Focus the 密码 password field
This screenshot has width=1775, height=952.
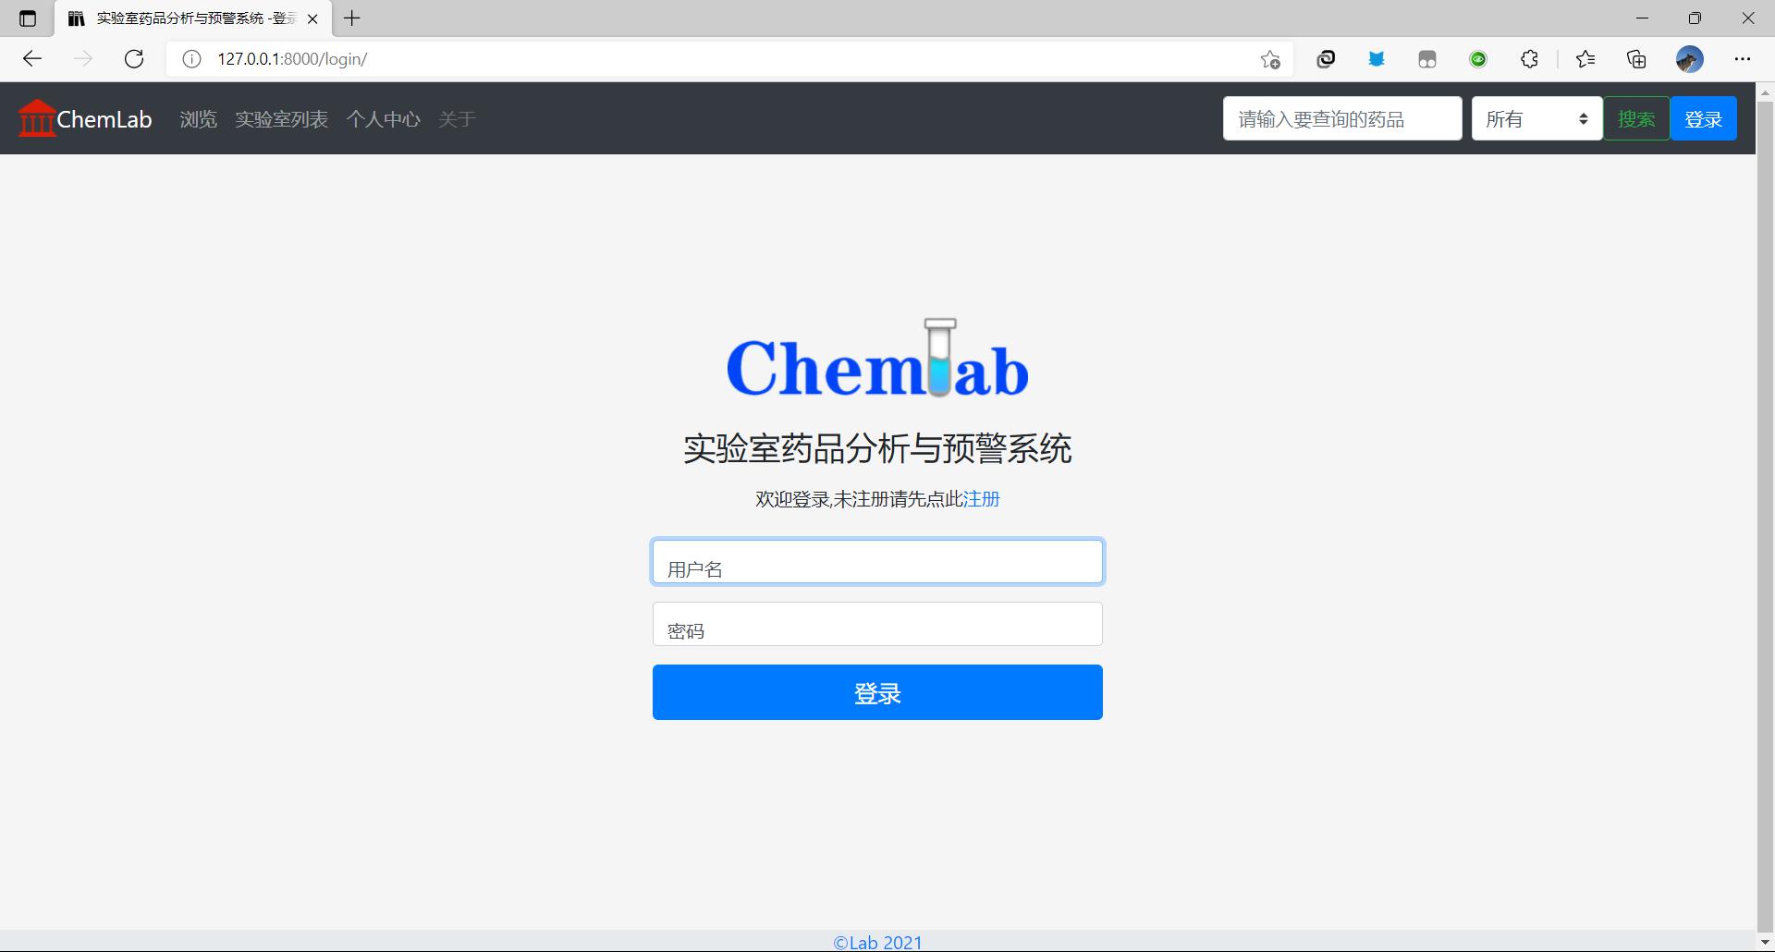point(877,624)
